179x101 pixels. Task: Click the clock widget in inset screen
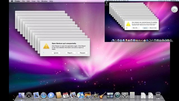click(175, 9)
